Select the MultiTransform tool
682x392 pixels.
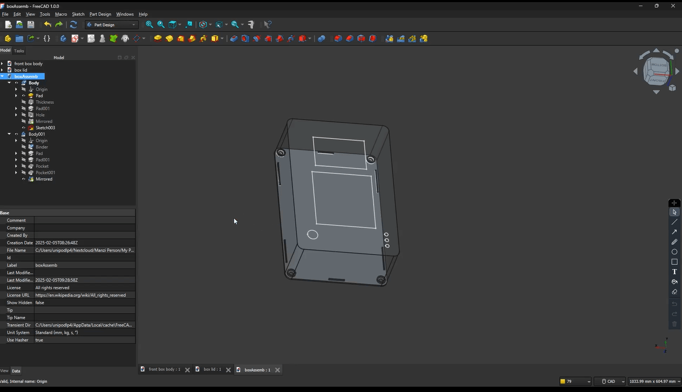tap(424, 39)
